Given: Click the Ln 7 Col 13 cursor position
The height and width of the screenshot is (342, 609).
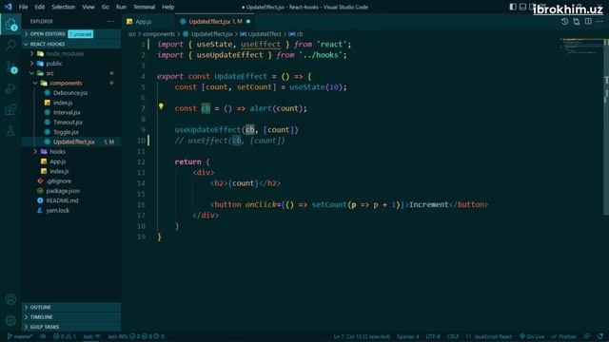Looking at the screenshot, I should (x=362, y=336).
